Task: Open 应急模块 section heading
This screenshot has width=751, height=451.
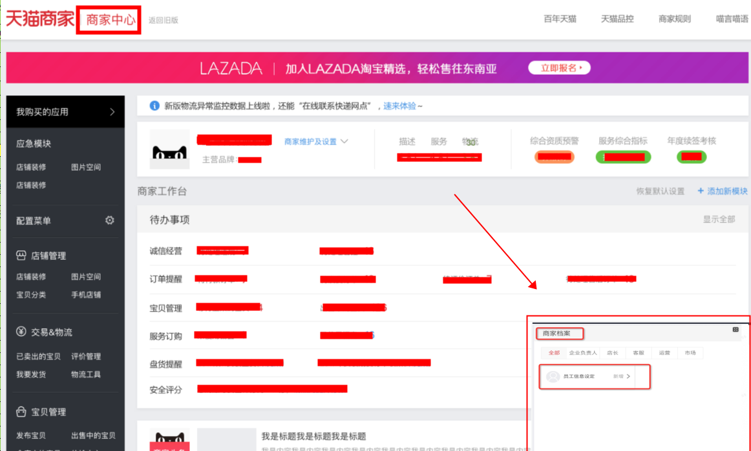Action: click(x=34, y=143)
